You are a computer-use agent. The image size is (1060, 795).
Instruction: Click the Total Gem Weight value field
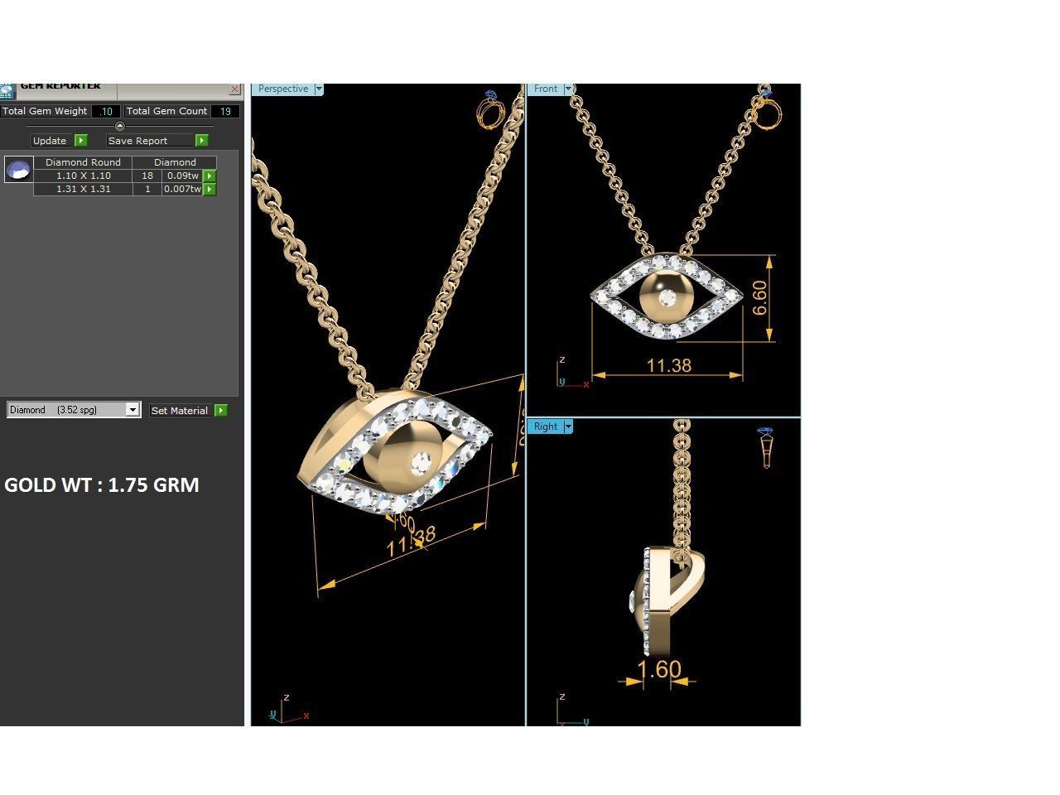pos(105,111)
